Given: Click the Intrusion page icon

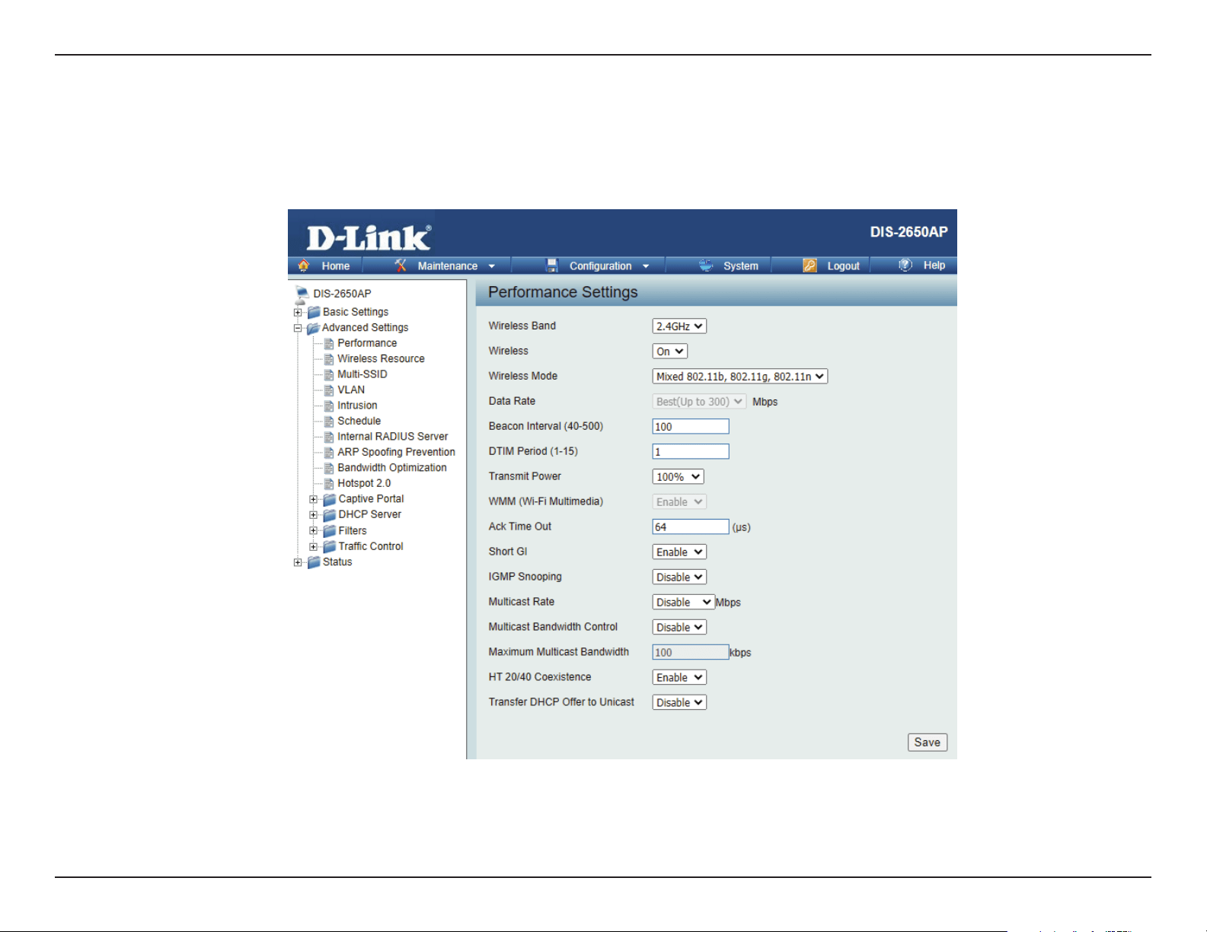Looking at the screenshot, I should point(329,406).
